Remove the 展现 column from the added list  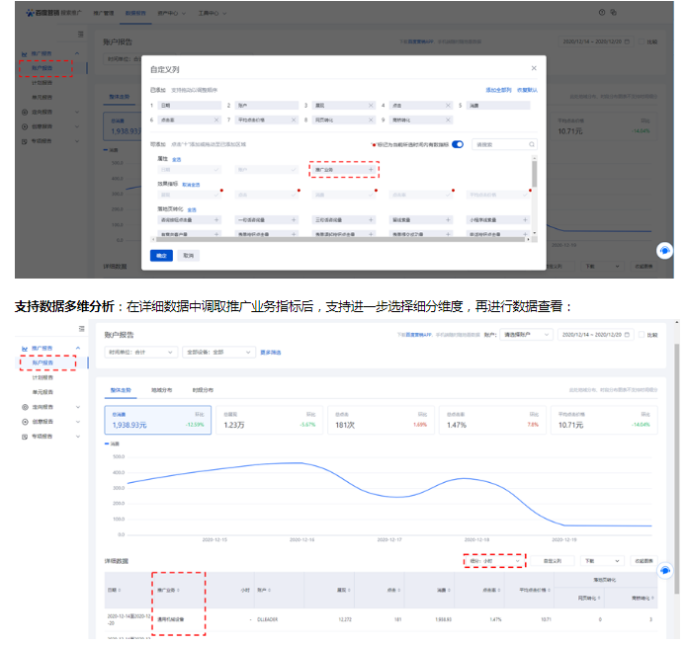[x=371, y=106]
